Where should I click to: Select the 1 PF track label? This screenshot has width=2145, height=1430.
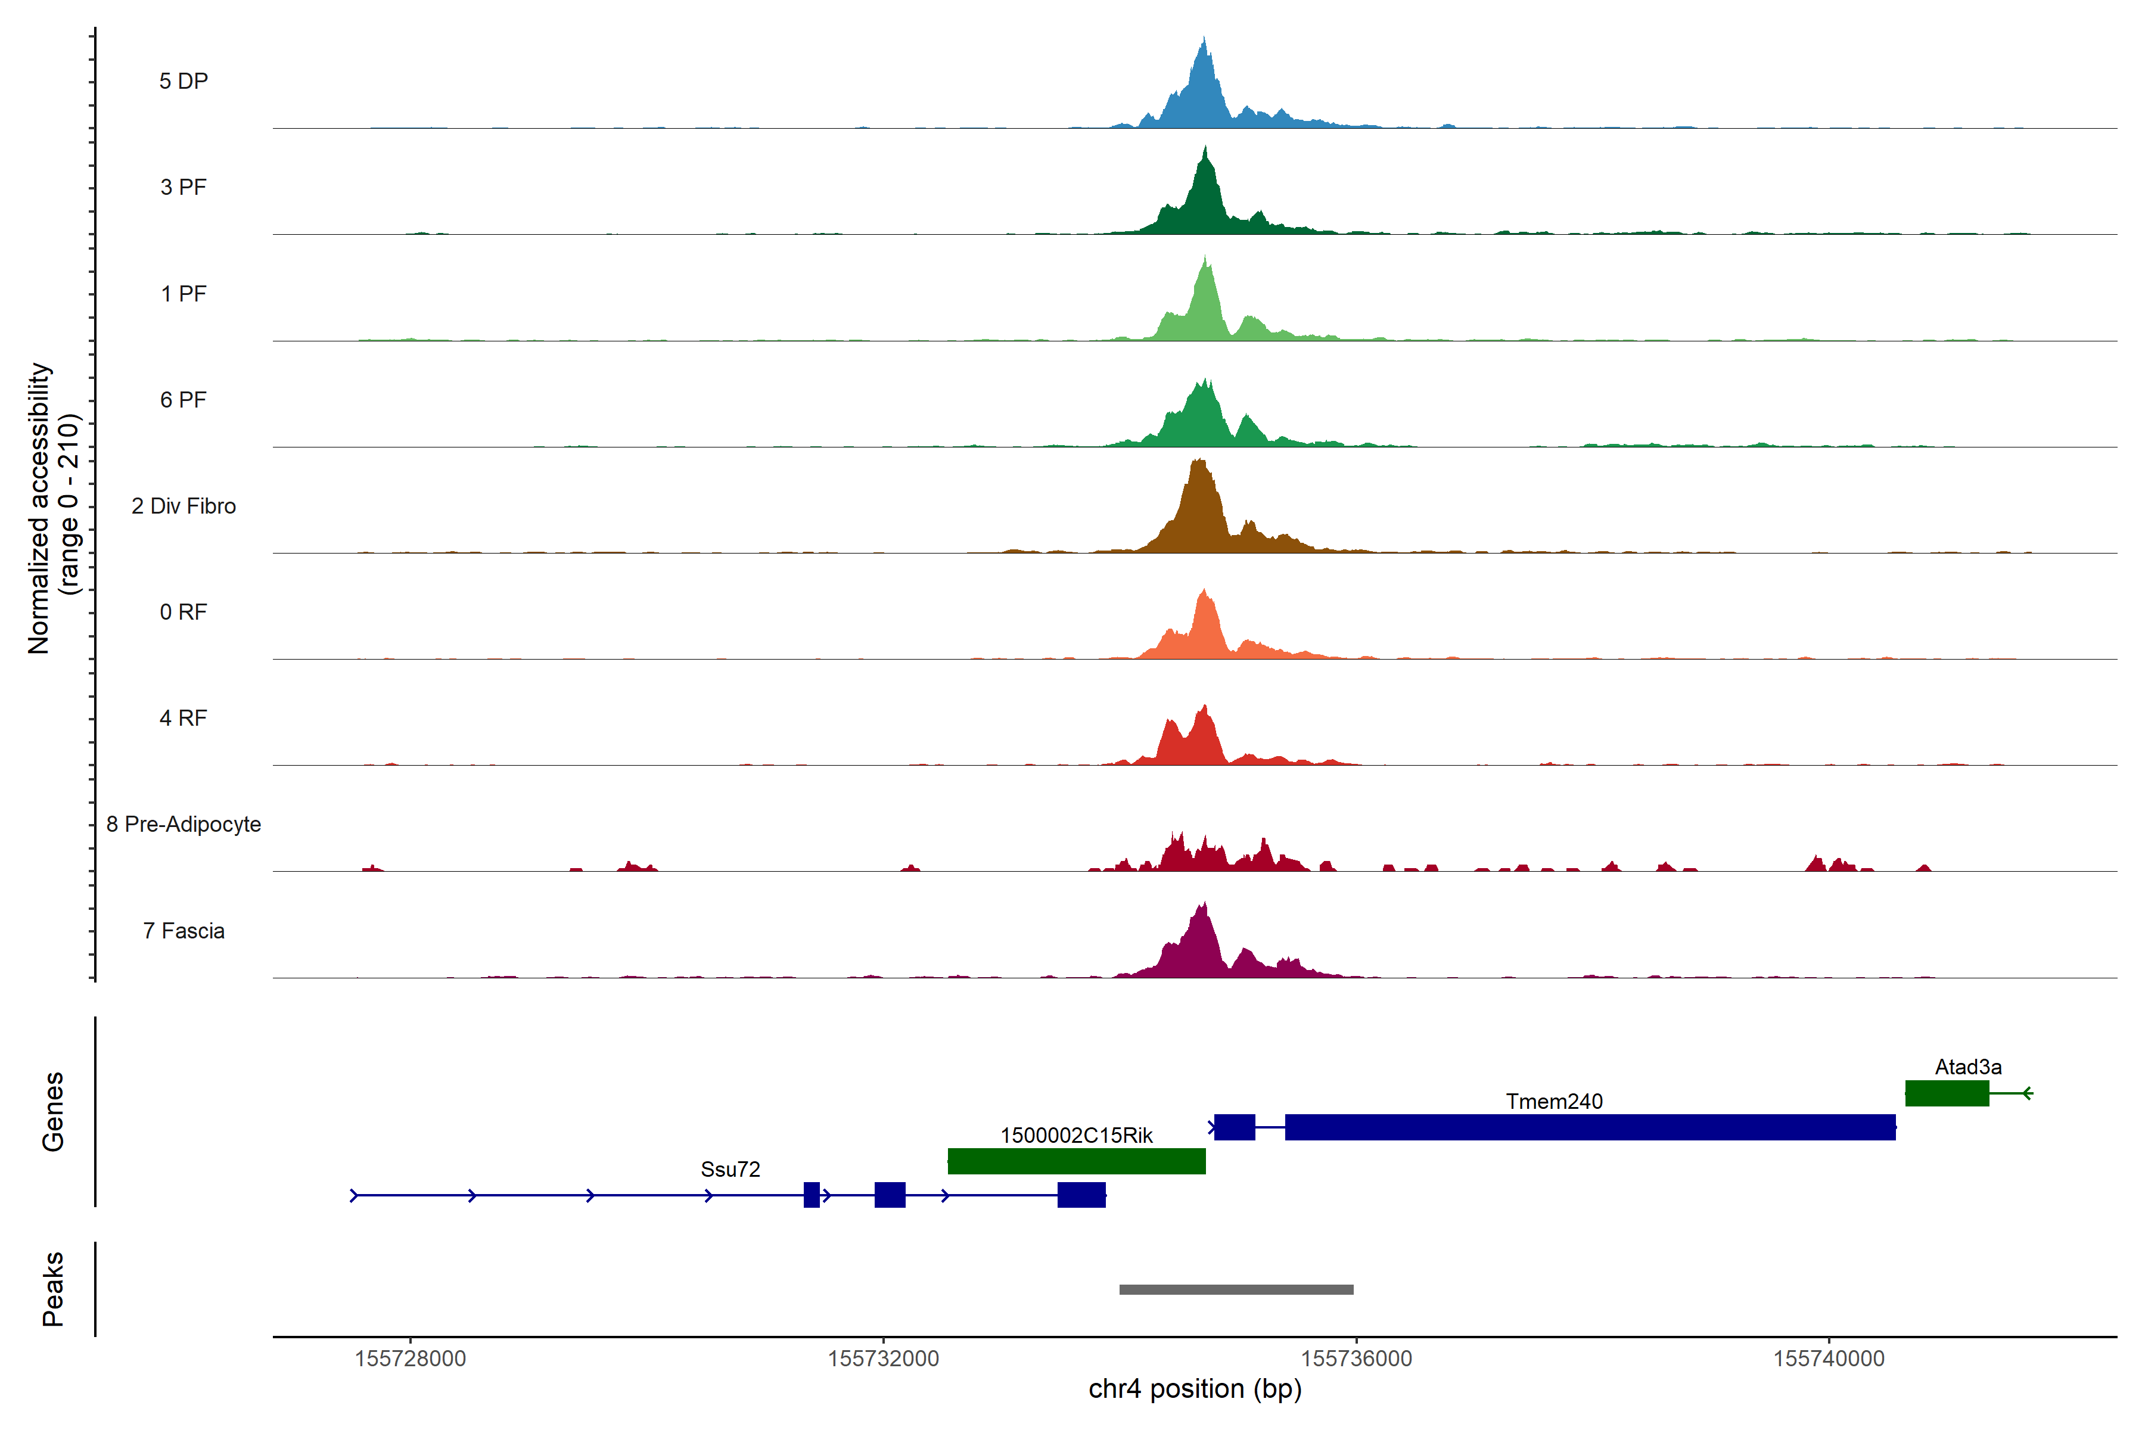tap(184, 294)
